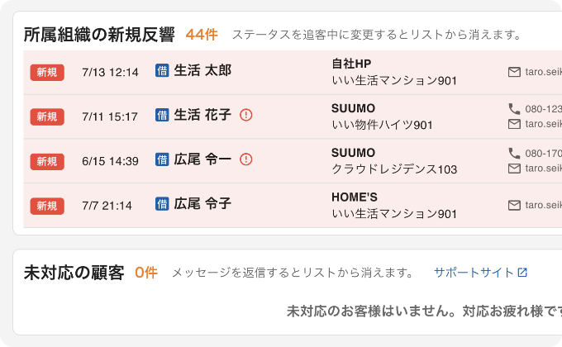Click the blue 借 badge beside 広尾 令子
562x347 pixels.
click(x=162, y=203)
